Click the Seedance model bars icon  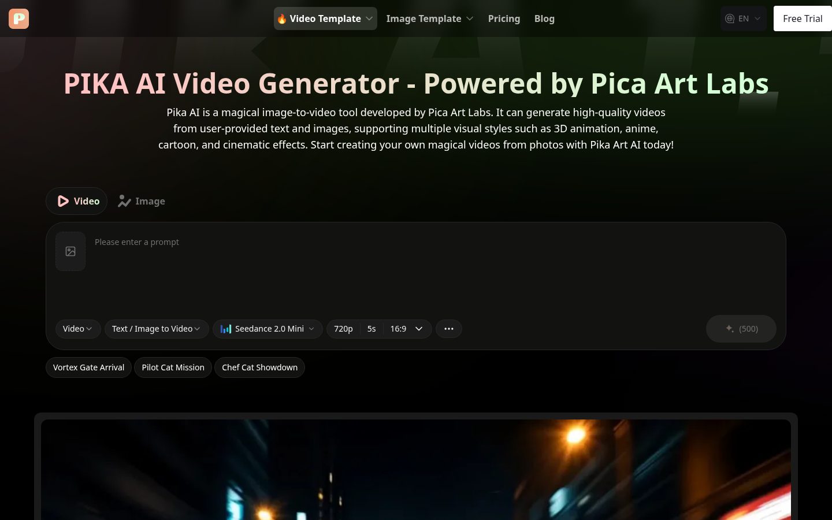click(226, 329)
